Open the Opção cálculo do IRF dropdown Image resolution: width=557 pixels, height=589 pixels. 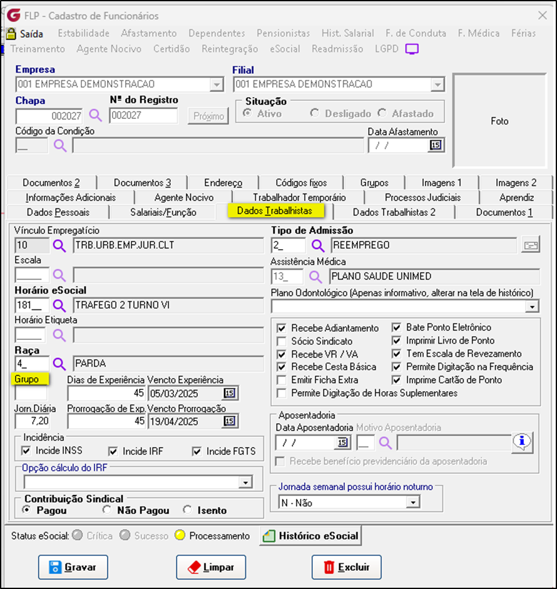coord(245,483)
